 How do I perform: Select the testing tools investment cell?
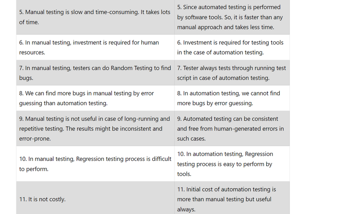[232, 47]
